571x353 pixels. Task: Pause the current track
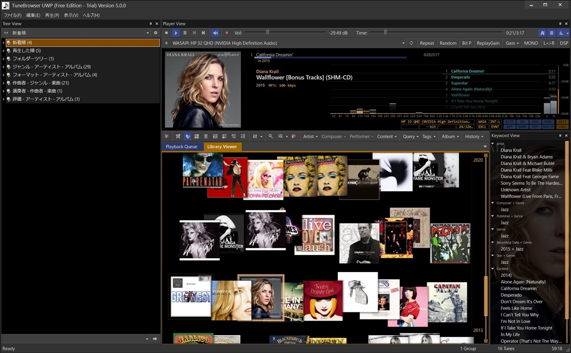pyautogui.click(x=185, y=33)
